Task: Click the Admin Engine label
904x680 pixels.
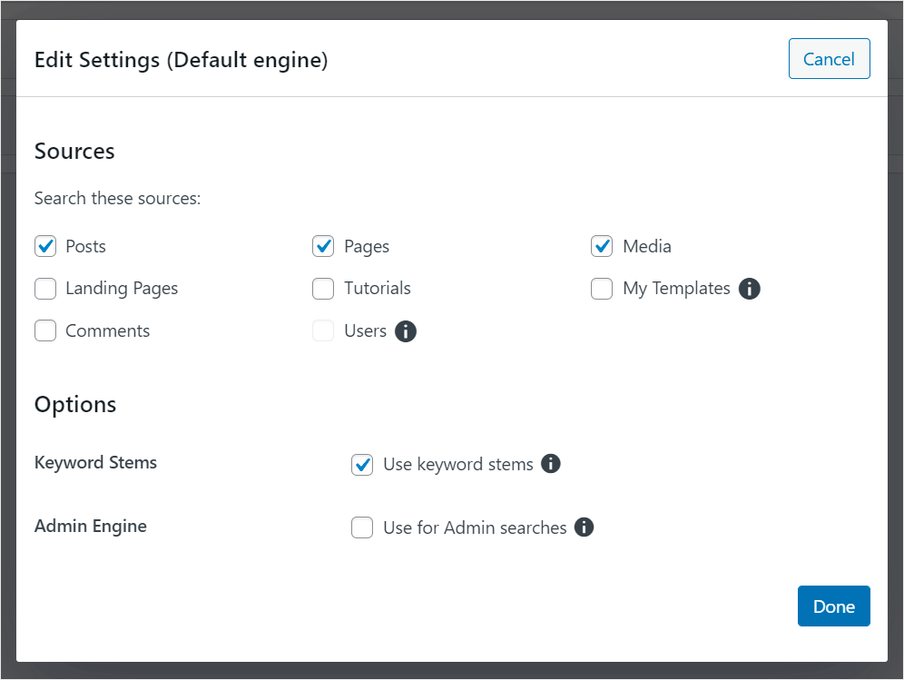Action: click(91, 526)
